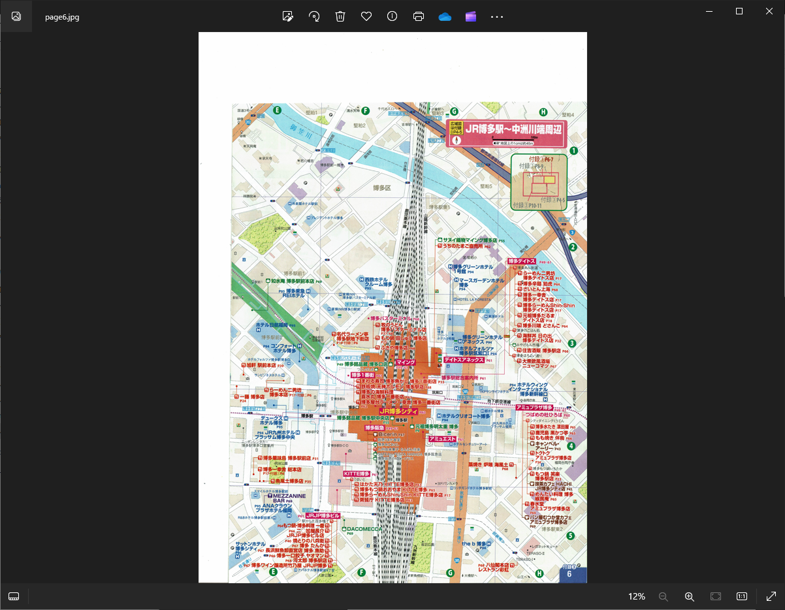Rotate the image using the rotate icon
Viewport: 785px width, 610px height.
(x=314, y=16)
